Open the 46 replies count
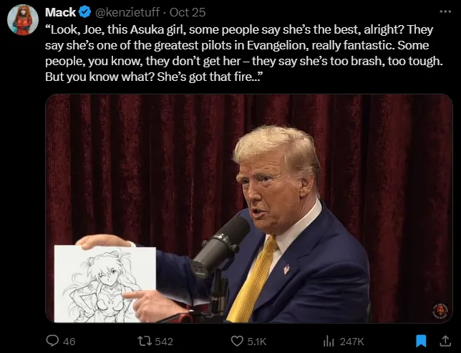Screen dimensions: 461x353 tap(69, 342)
